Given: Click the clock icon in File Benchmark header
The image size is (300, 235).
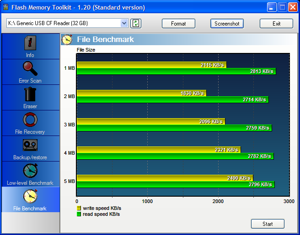Looking at the screenshot, I should coord(67,39).
